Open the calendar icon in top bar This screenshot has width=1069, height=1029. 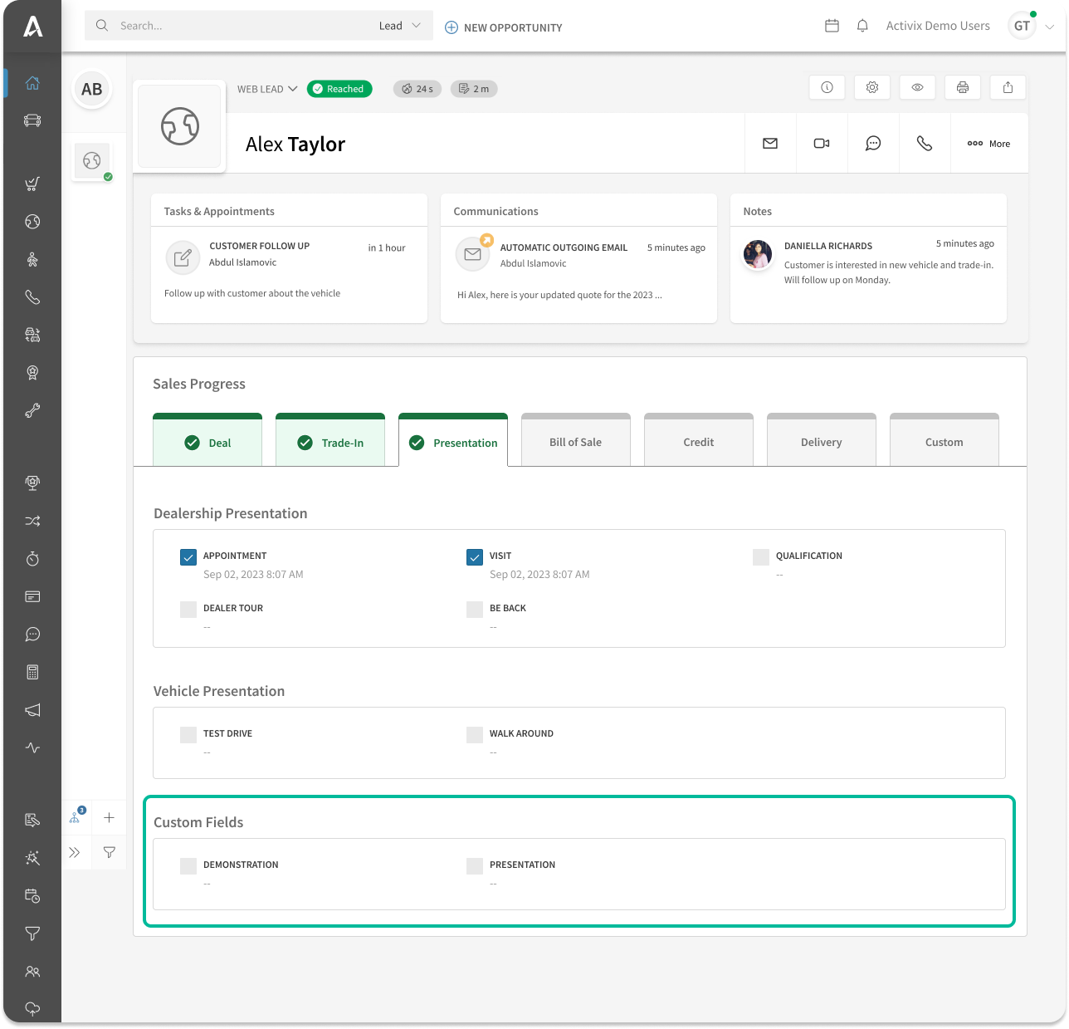click(832, 26)
